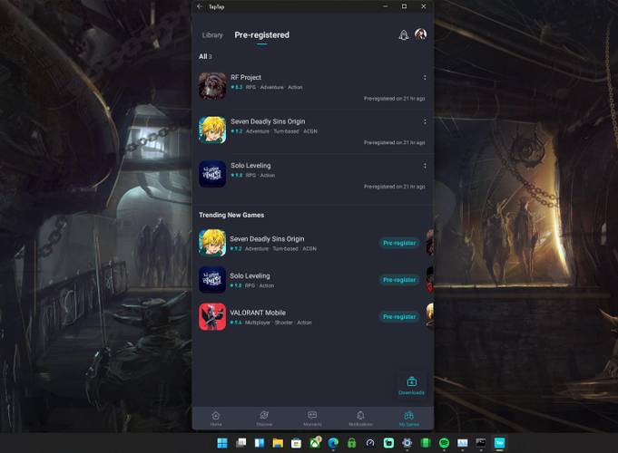This screenshot has height=453, width=618.
Task: Open Solo Leveling icon under Trending New Games
Action: (x=212, y=280)
